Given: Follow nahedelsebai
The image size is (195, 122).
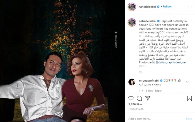Looking at the screenshot, I should [167, 7].
